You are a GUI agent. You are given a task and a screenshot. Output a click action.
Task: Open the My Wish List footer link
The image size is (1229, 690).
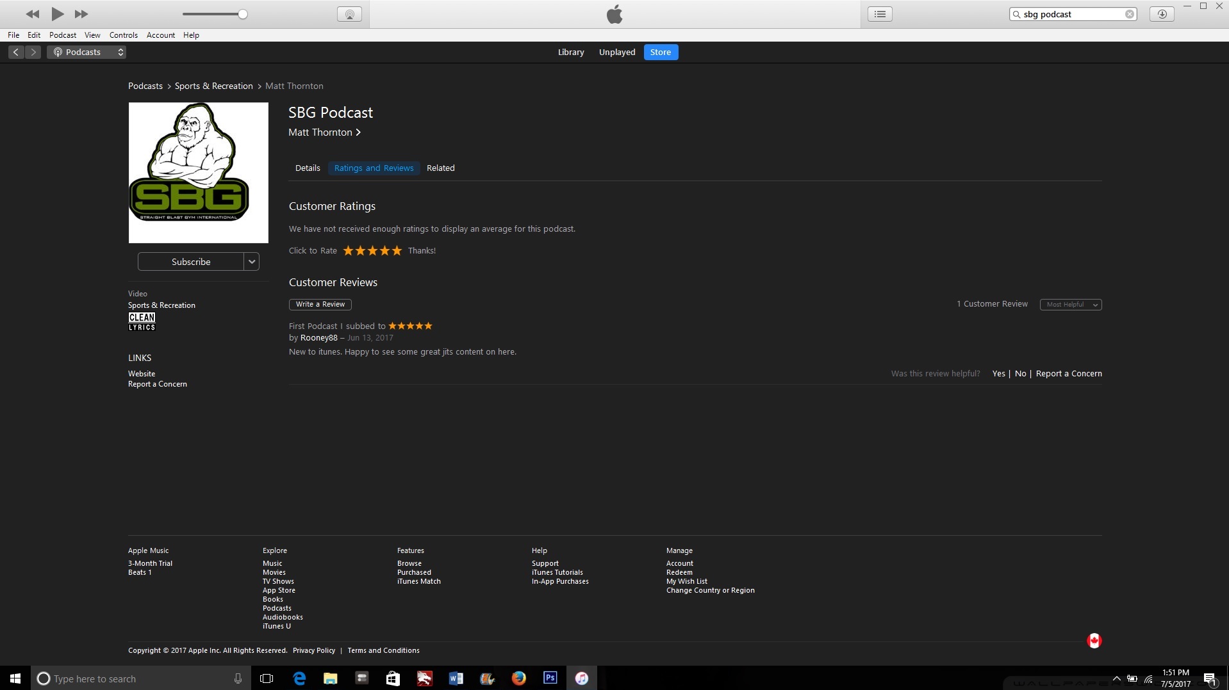click(687, 581)
